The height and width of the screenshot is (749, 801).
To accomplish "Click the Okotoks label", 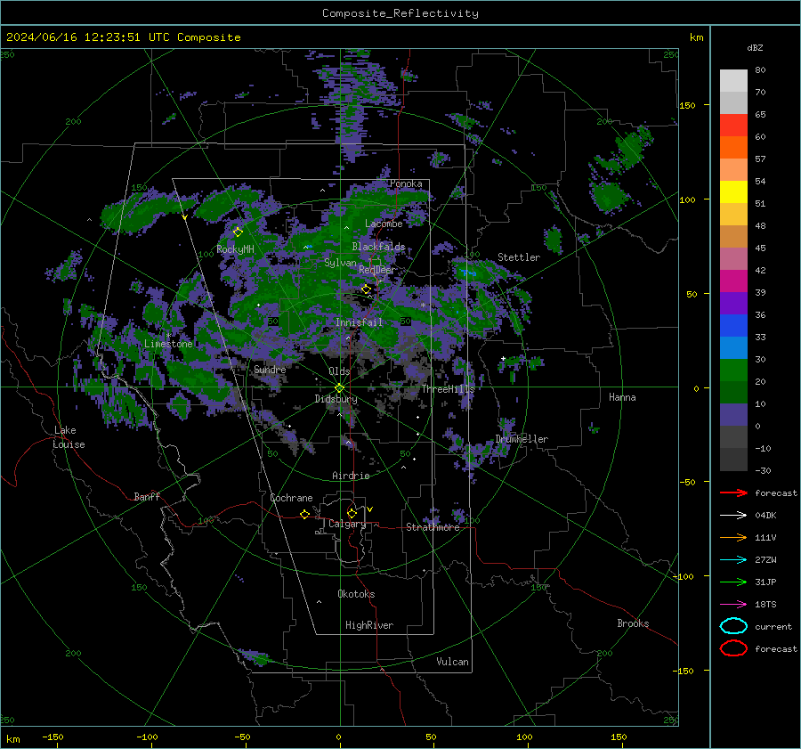I will point(355,594).
